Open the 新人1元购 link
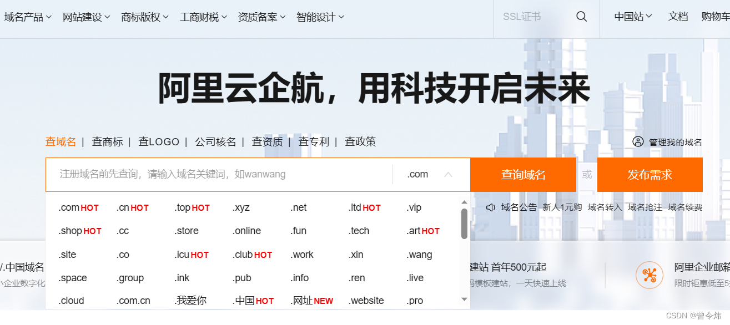 pos(562,207)
